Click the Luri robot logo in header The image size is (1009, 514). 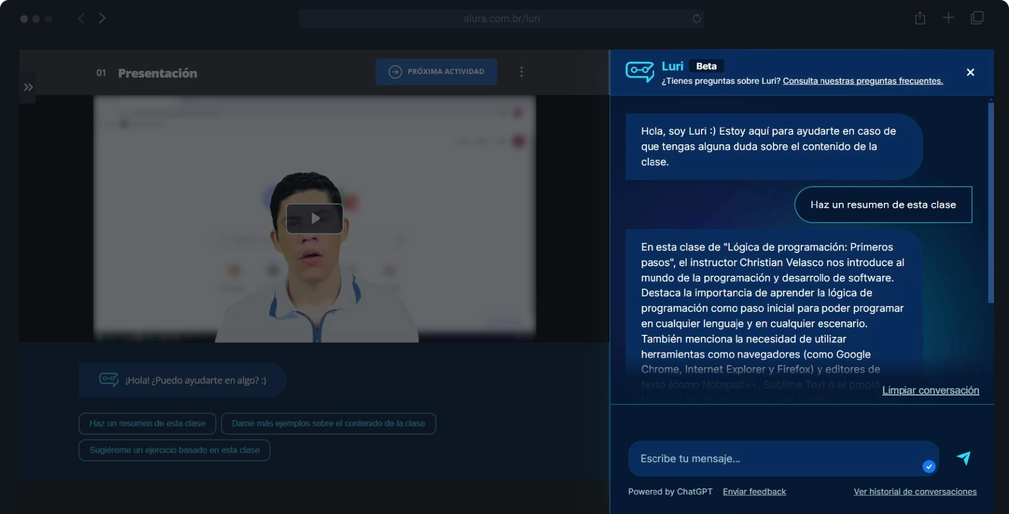[639, 71]
